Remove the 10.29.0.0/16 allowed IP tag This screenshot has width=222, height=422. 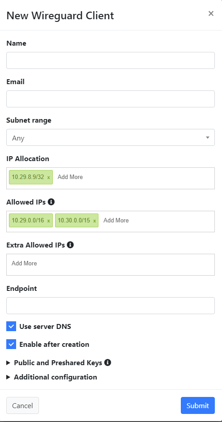(49, 221)
